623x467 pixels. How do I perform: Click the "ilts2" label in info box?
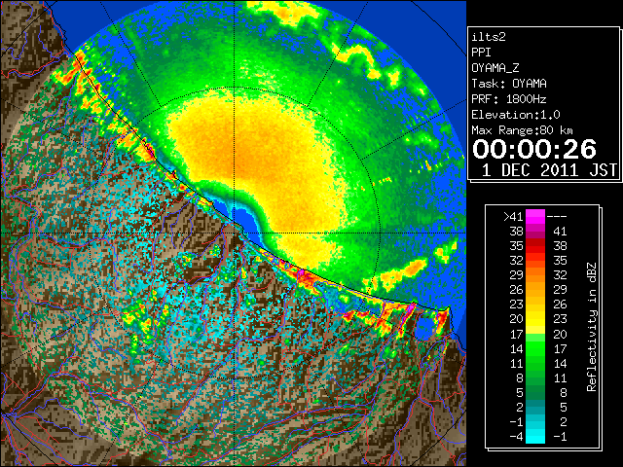pos(489,37)
